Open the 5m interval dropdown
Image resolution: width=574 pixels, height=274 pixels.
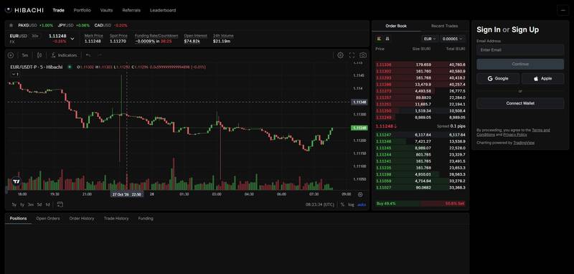click(25, 55)
